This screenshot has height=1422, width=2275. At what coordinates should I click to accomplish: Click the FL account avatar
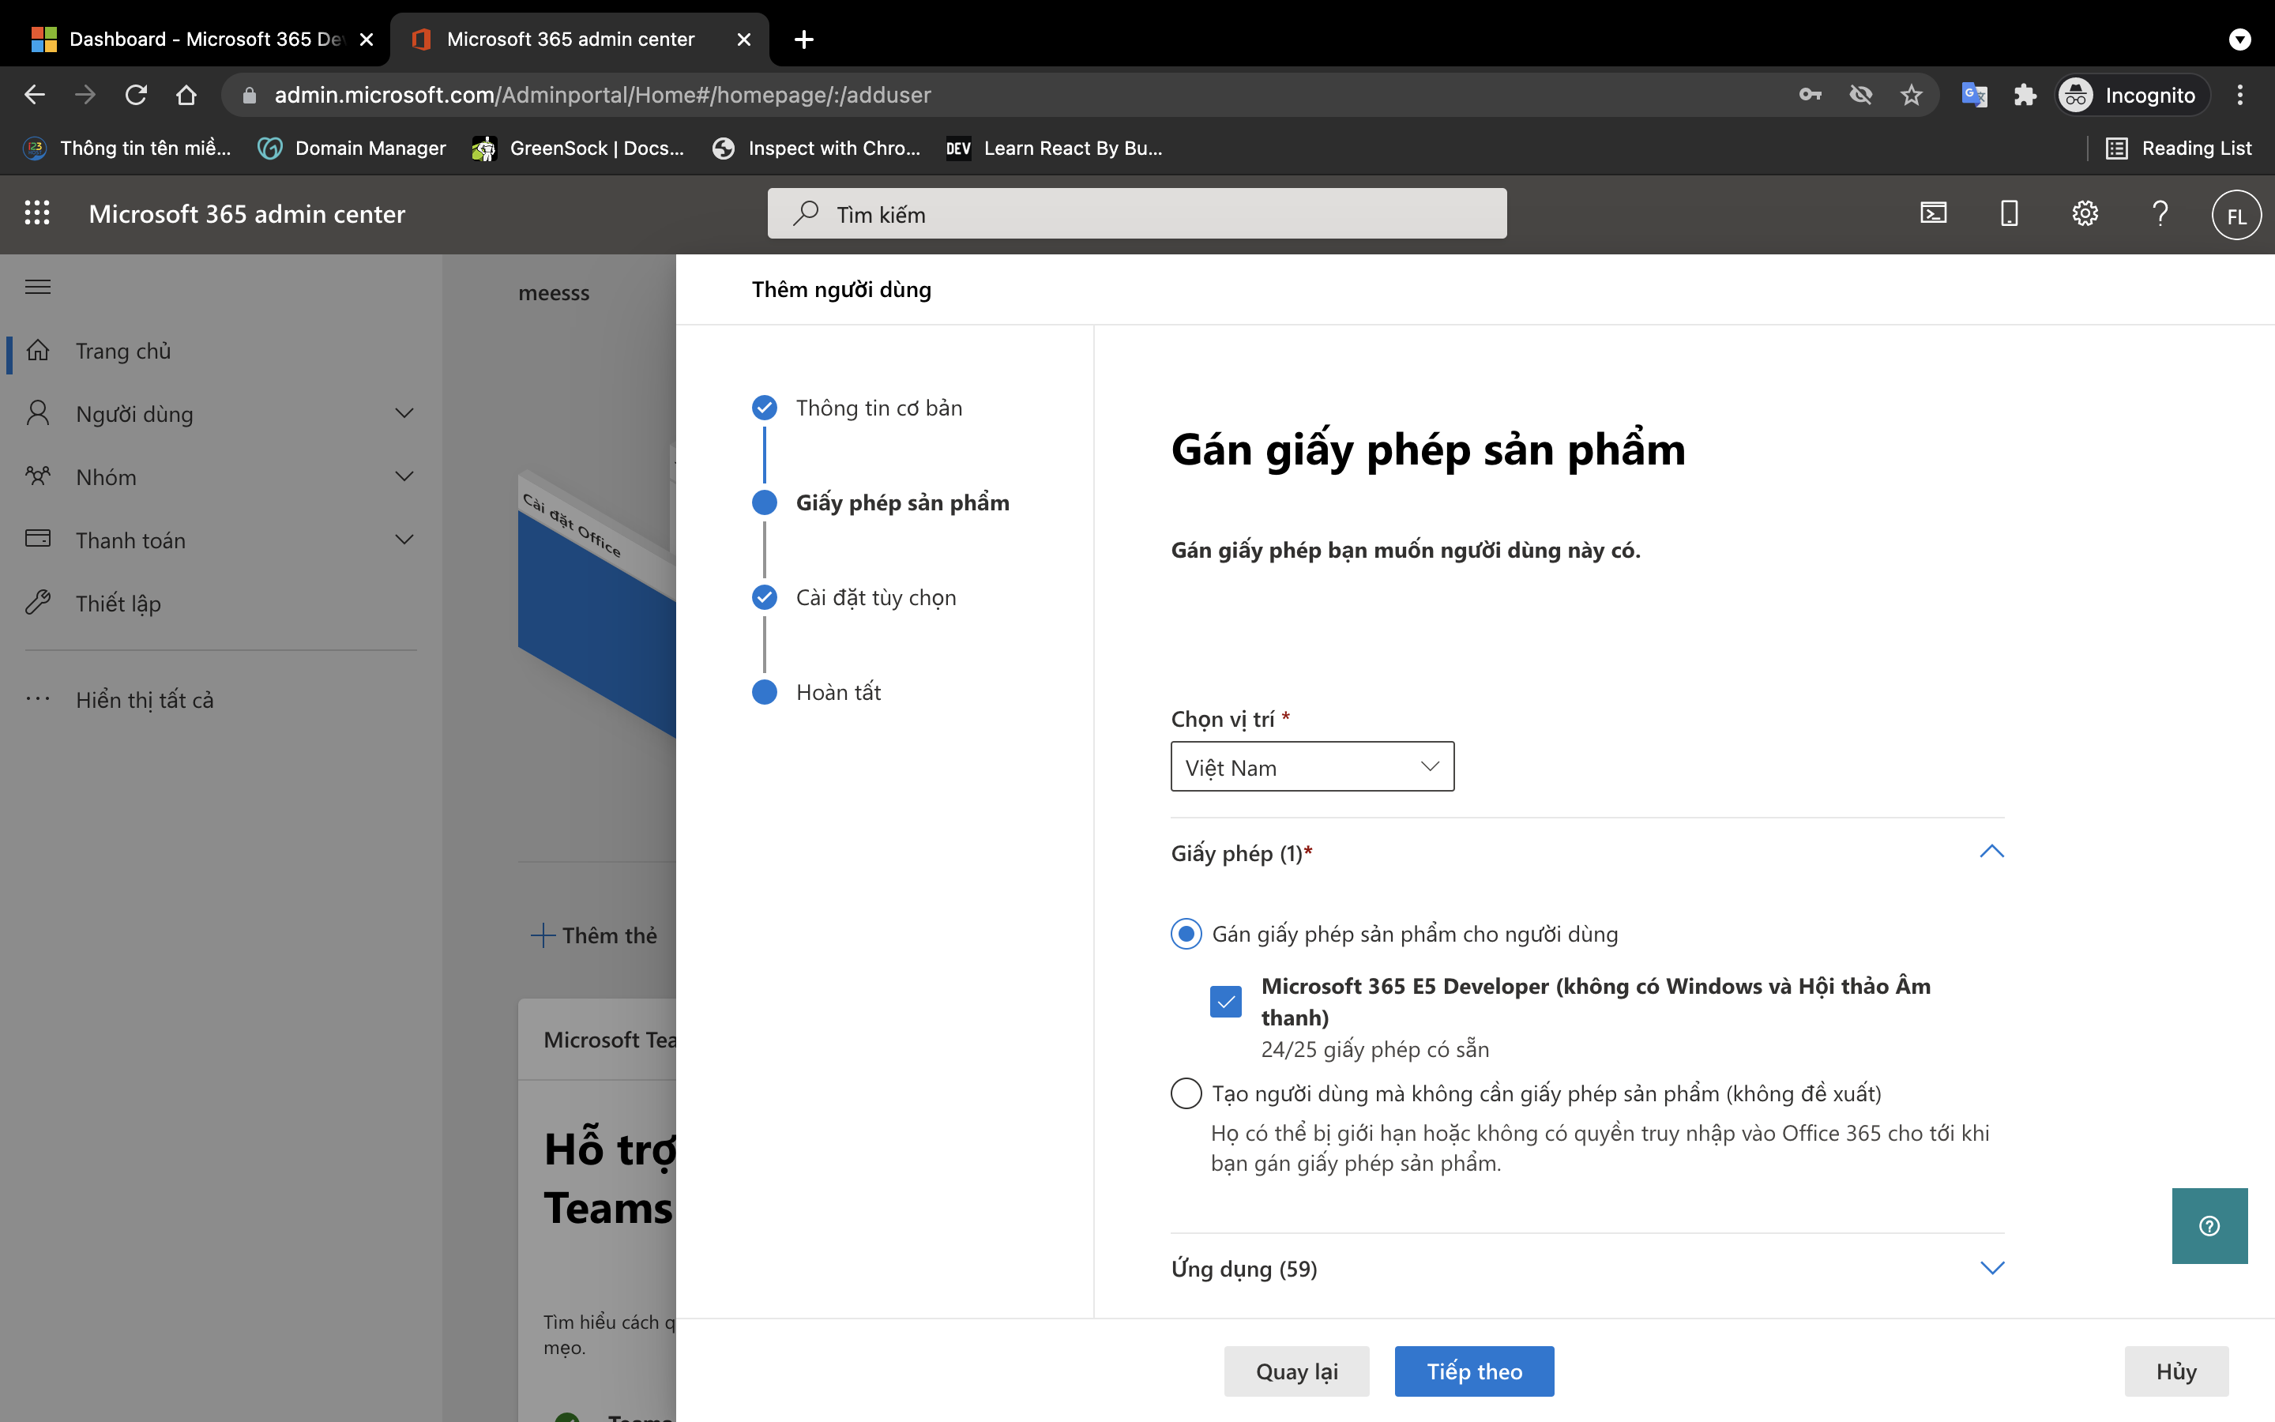click(2236, 214)
